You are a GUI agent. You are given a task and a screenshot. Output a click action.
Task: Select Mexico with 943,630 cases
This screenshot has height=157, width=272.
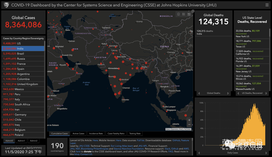coord(23,89)
